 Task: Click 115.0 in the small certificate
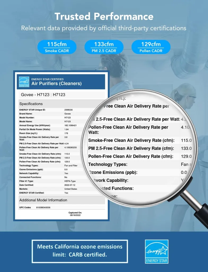[x=67, y=154]
